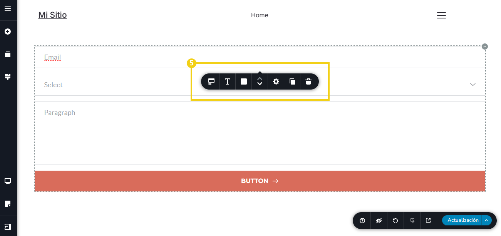Click the Mi Sitio site title link

tap(53, 15)
